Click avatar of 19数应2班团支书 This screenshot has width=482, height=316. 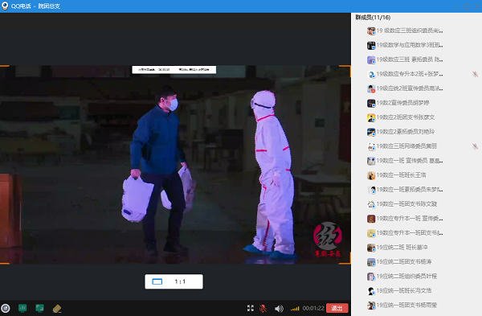point(371,117)
